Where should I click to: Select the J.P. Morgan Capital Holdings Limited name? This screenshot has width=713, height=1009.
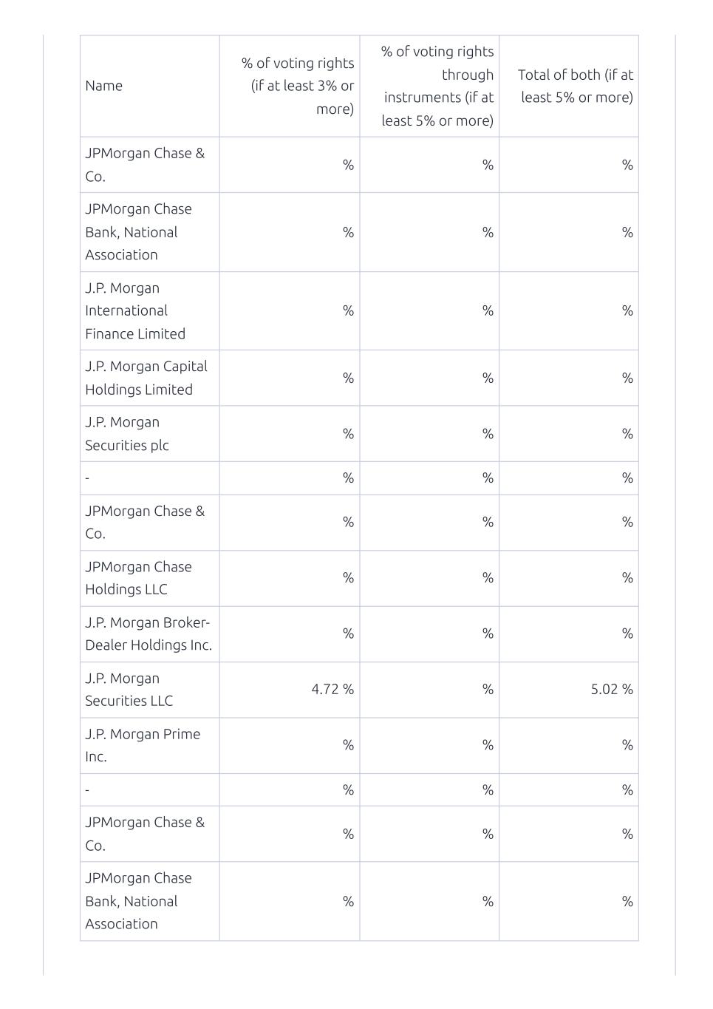[146, 378]
